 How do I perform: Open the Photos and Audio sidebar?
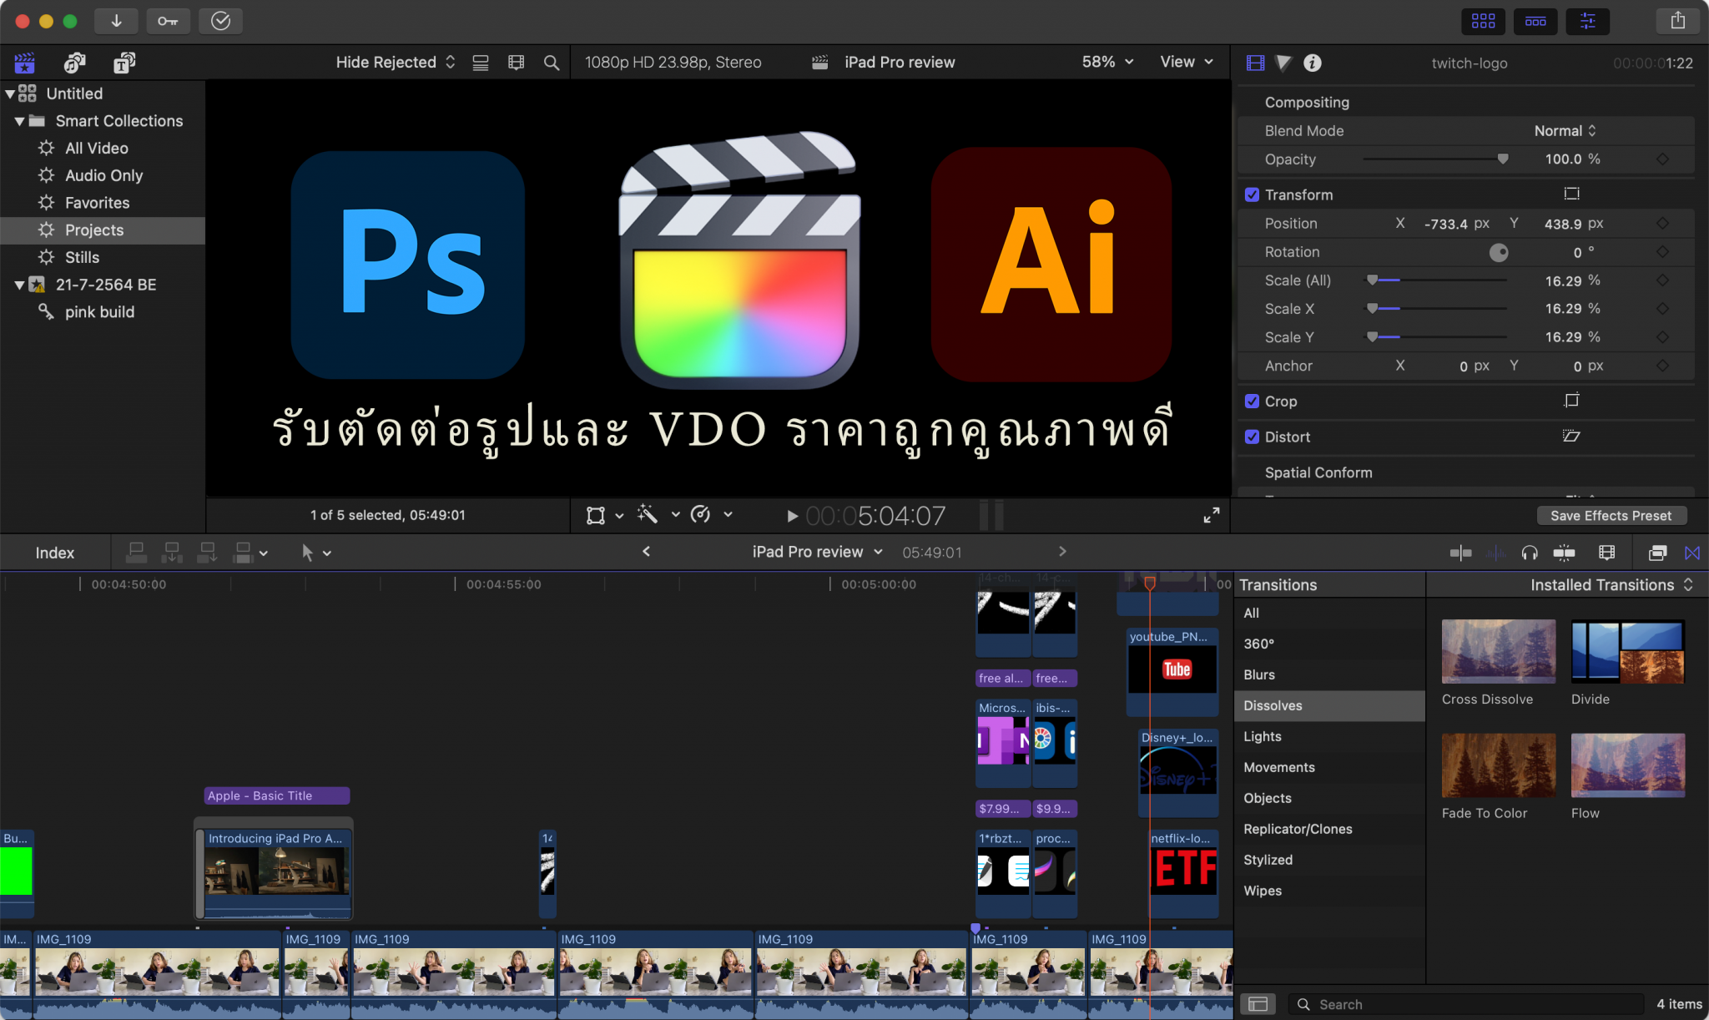tap(75, 63)
